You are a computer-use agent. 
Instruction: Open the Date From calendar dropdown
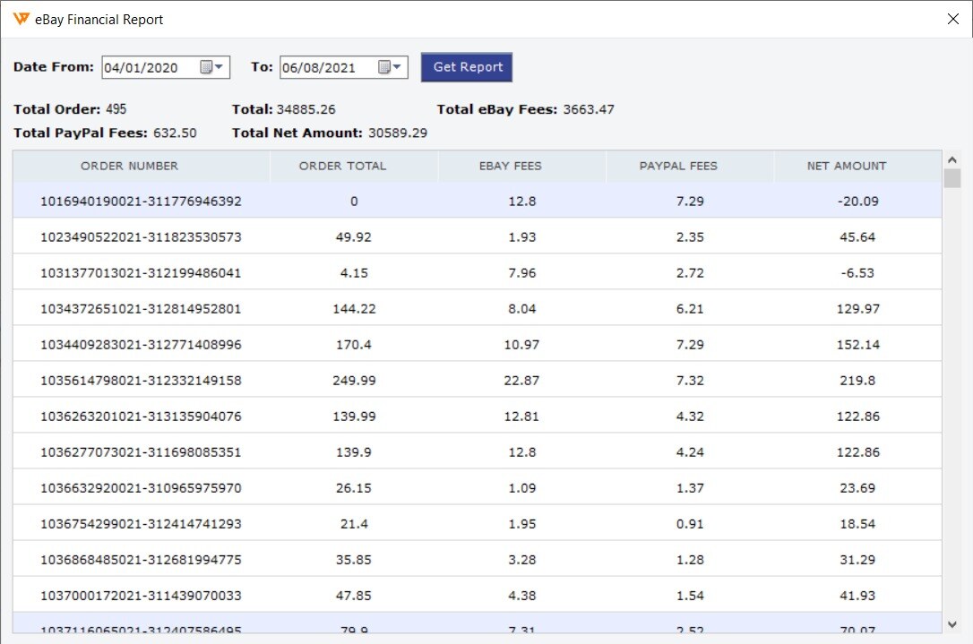pos(211,67)
